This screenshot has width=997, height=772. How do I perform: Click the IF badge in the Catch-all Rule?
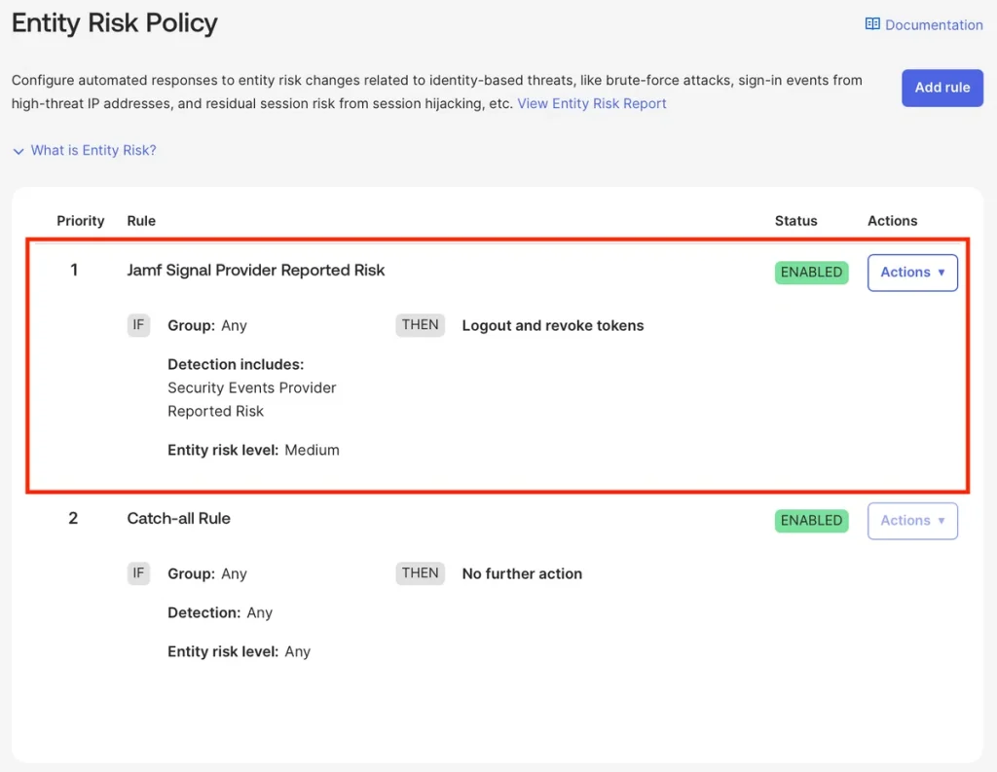point(138,573)
